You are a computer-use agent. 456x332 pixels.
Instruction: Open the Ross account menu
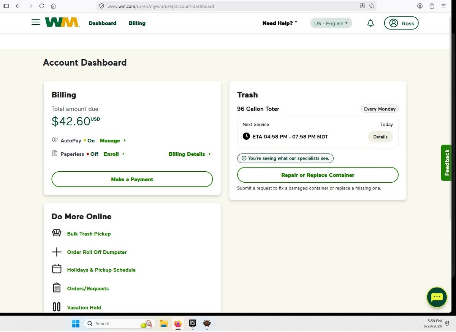click(401, 23)
